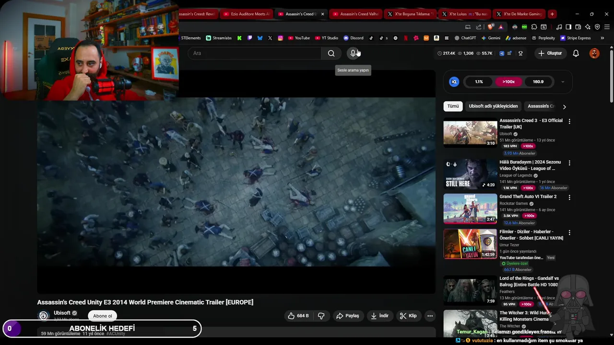Switch to the Ezio Auditore Meets tab
This screenshot has width=614, height=345.
tap(246, 14)
